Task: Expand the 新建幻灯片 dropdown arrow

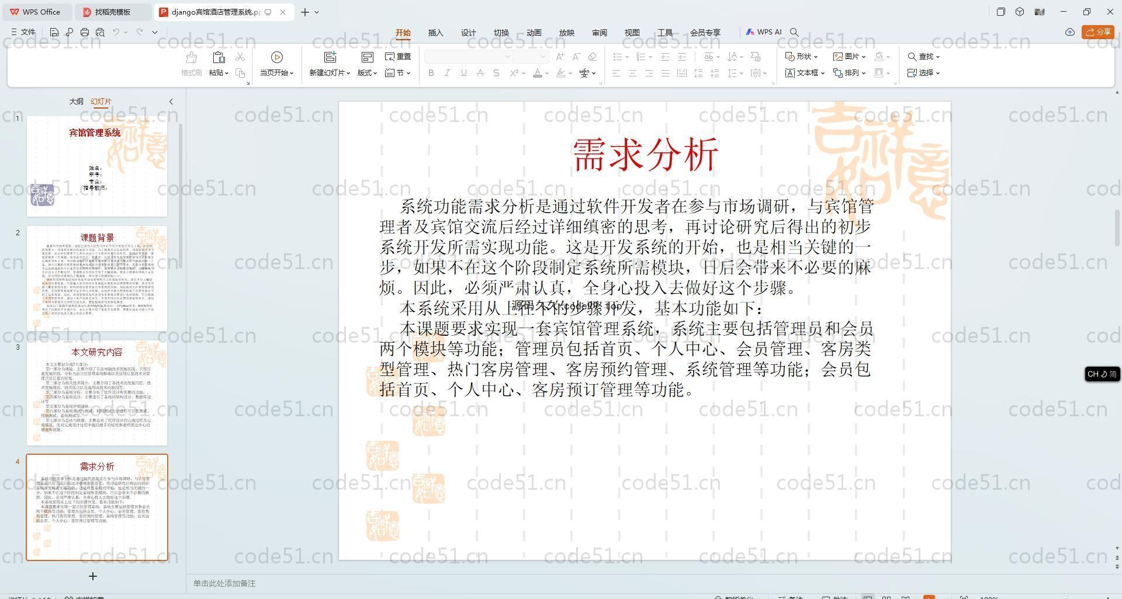Action: coord(348,74)
